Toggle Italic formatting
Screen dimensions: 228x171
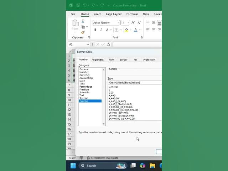pyautogui.click(x=101, y=30)
